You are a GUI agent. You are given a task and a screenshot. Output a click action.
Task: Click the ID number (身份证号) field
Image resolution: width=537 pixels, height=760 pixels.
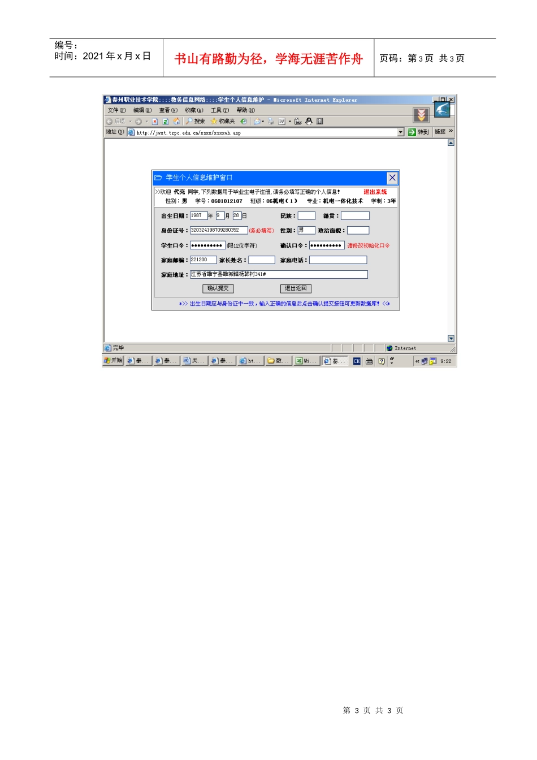click(219, 230)
